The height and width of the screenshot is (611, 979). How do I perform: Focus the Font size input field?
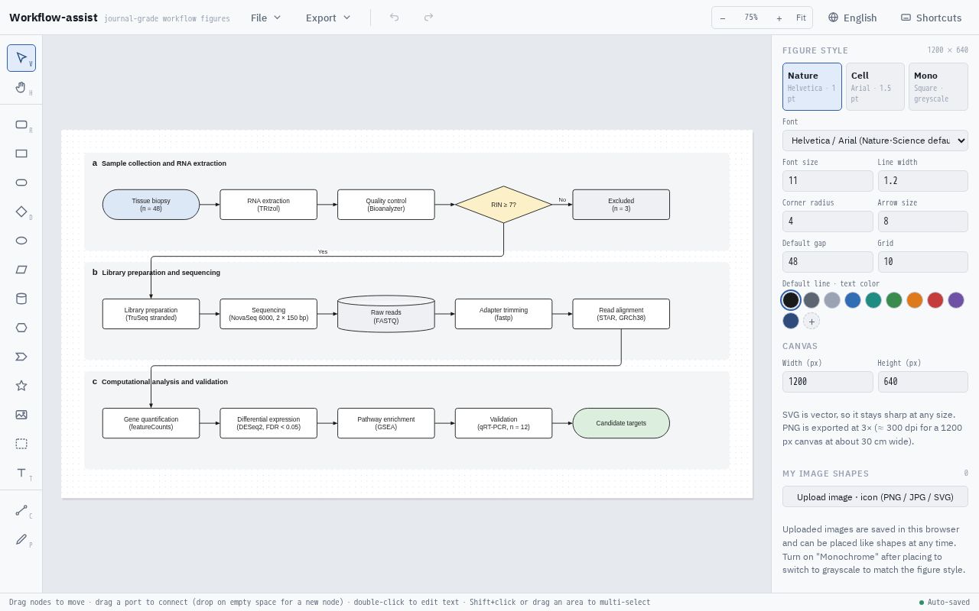tap(828, 181)
